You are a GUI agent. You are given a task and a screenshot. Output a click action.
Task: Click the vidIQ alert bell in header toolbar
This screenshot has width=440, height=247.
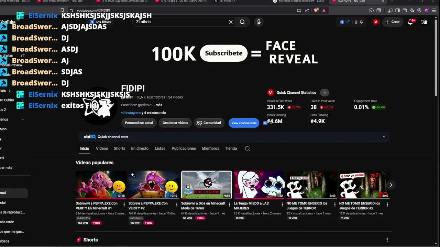click(361, 22)
